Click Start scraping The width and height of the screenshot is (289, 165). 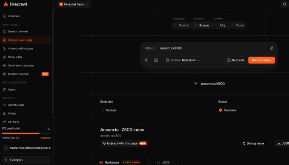pyautogui.click(x=261, y=61)
